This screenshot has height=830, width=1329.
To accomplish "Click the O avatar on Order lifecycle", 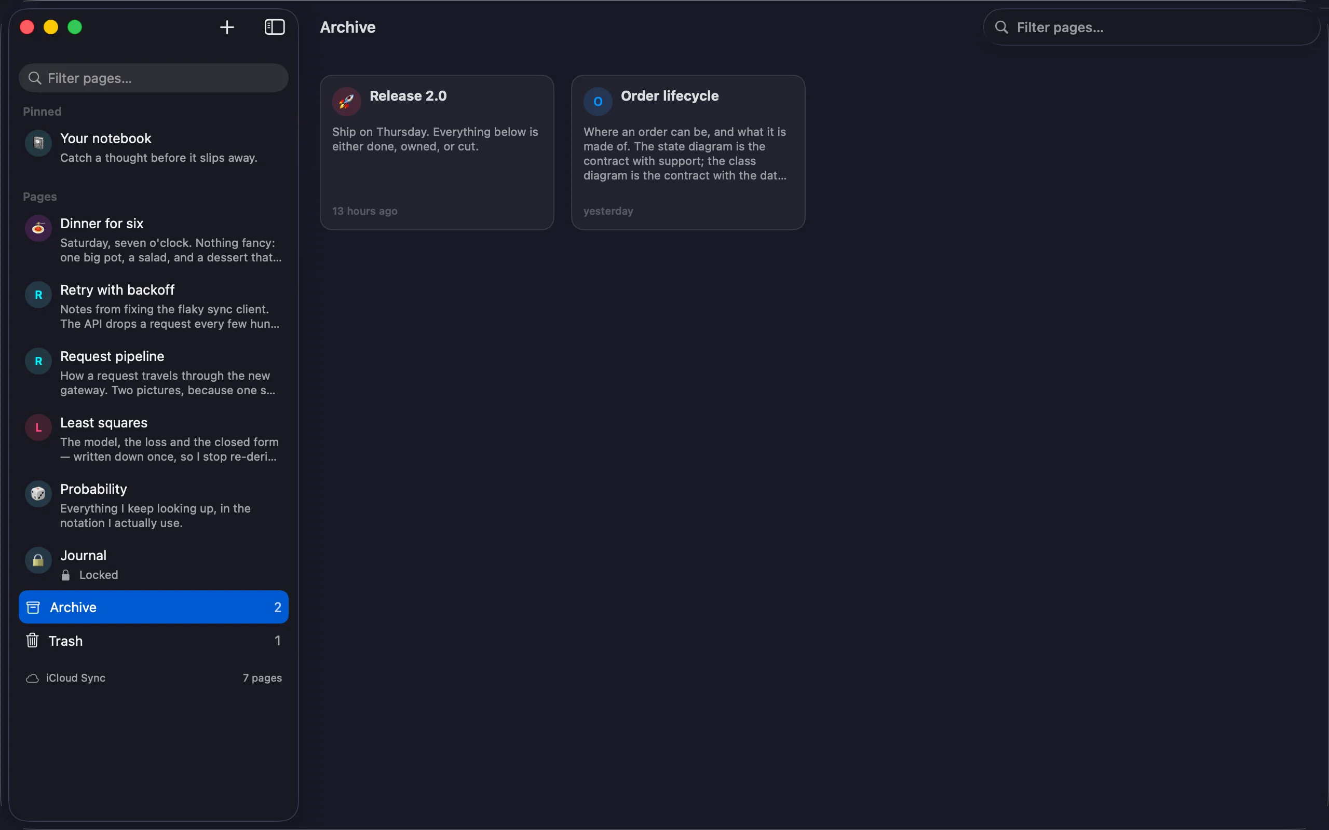I will point(598,102).
